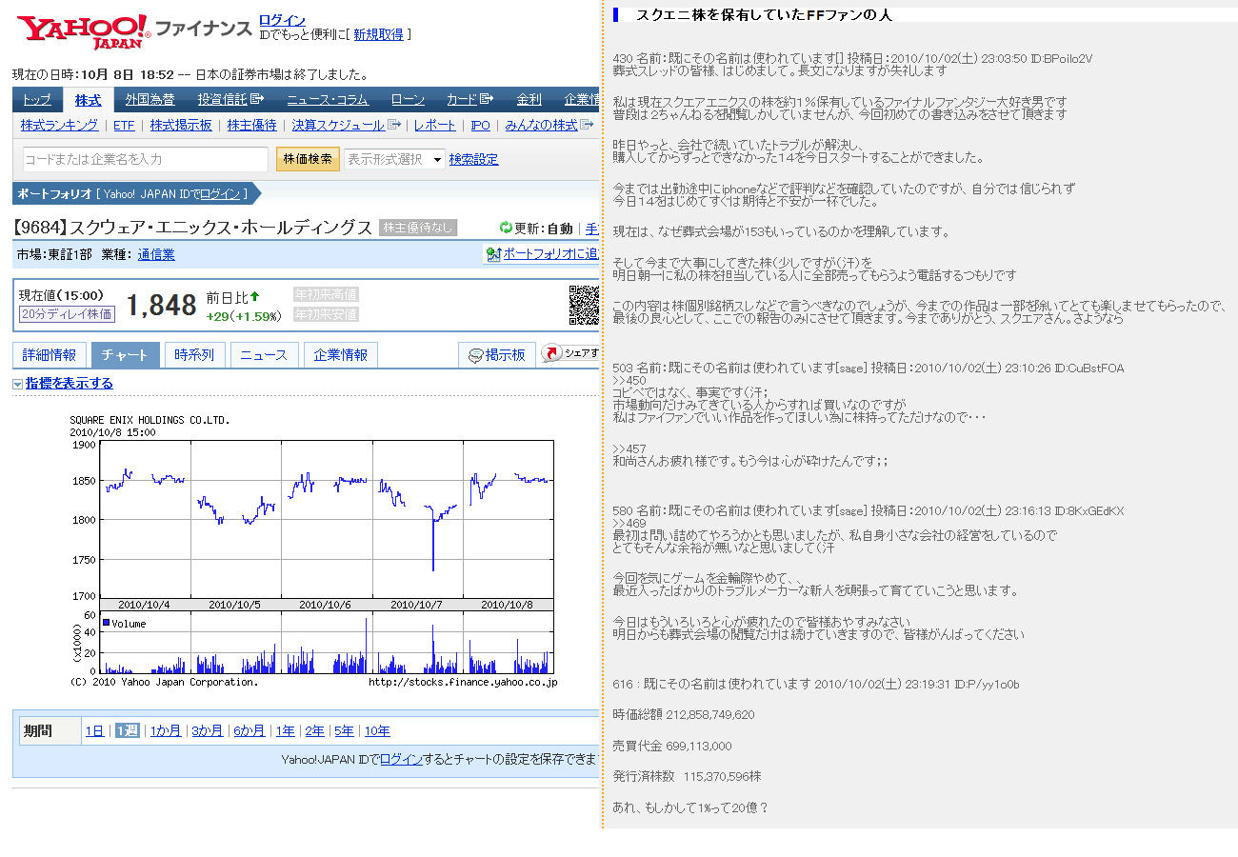1238x857 pixels.
Task: Open the みんなの株式 link
Action: click(x=541, y=125)
